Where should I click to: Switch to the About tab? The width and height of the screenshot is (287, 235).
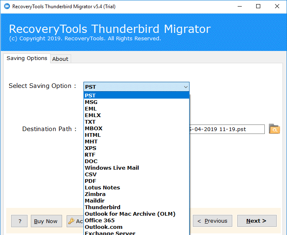point(60,59)
